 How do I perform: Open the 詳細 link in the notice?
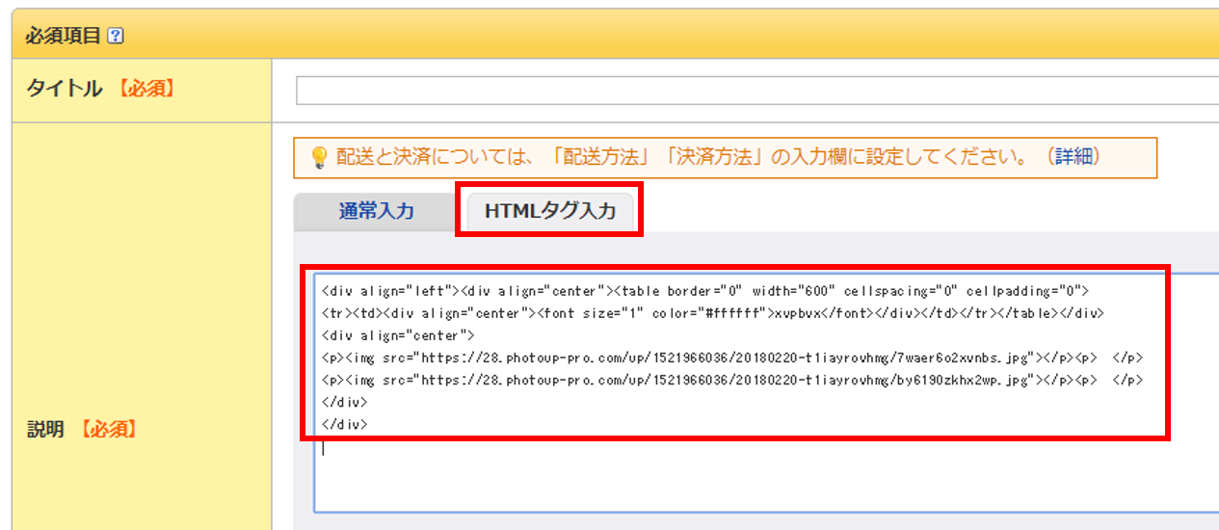click(1073, 157)
